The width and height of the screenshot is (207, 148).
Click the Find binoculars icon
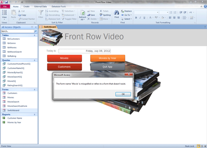[x=117, y=13]
